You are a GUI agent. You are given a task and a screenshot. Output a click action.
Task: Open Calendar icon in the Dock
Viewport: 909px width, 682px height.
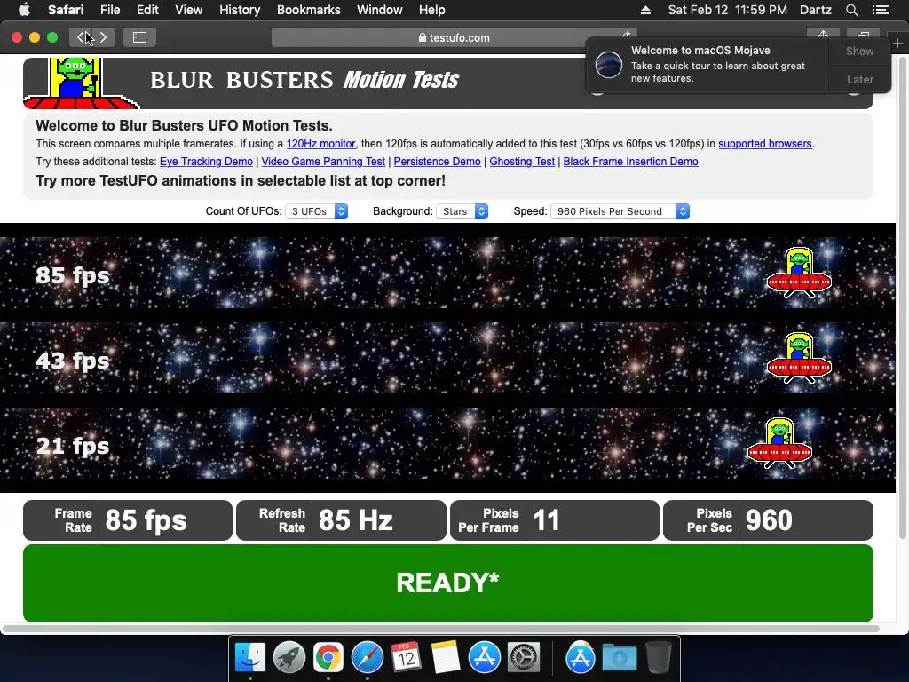point(406,658)
